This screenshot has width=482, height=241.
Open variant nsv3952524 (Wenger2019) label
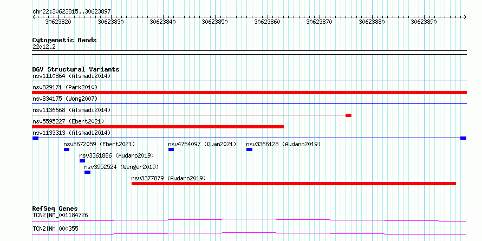(x=121, y=167)
